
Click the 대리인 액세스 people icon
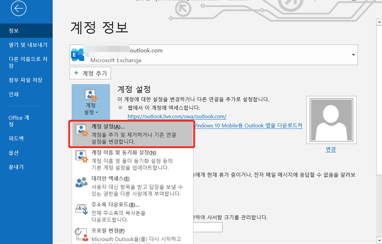point(82,182)
